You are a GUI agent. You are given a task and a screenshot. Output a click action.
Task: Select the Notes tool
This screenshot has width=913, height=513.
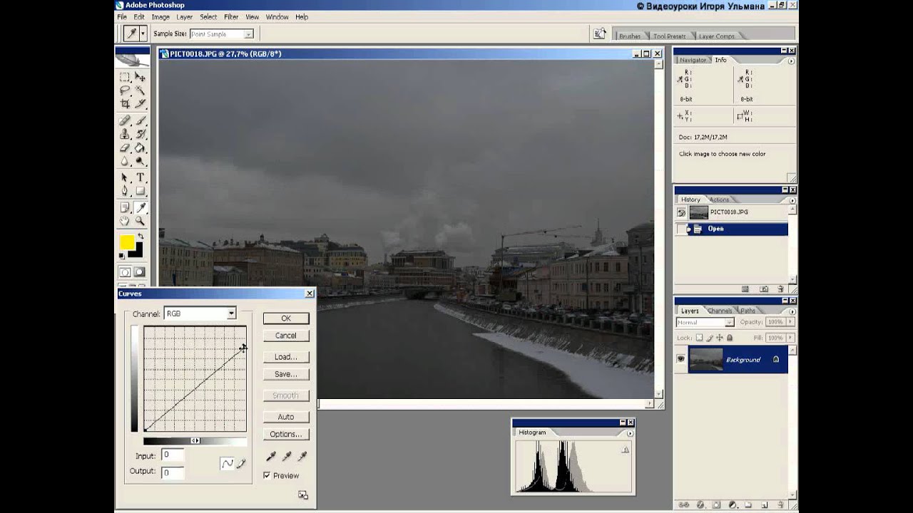(x=125, y=208)
